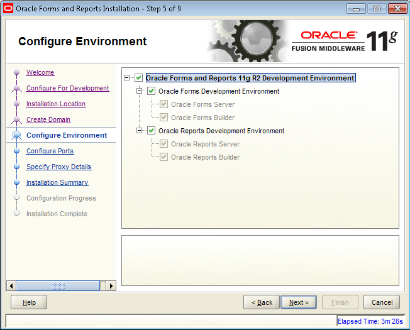The width and height of the screenshot is (410, 330).
Task: Open Specify Proxy Details step
Action: [58, 167]
